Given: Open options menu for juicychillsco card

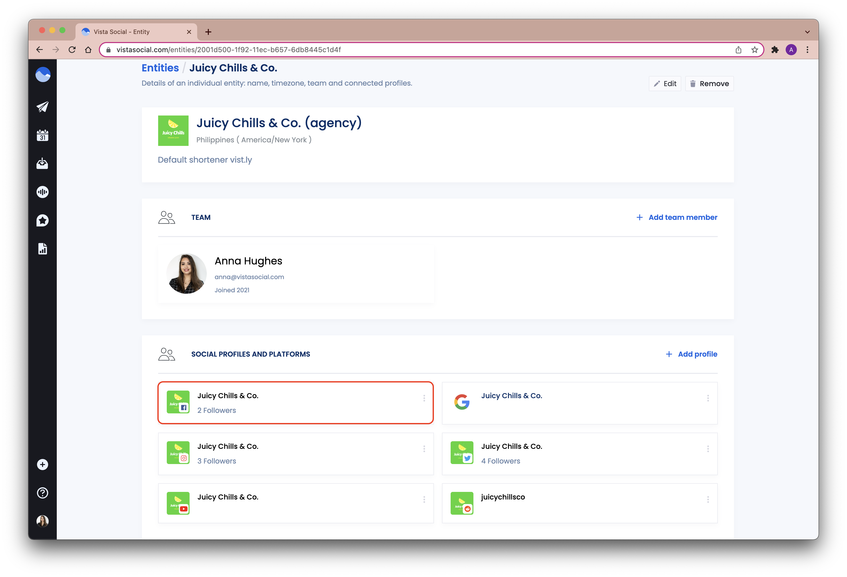Looking at the screenshot, I should (x=708, y=499).
